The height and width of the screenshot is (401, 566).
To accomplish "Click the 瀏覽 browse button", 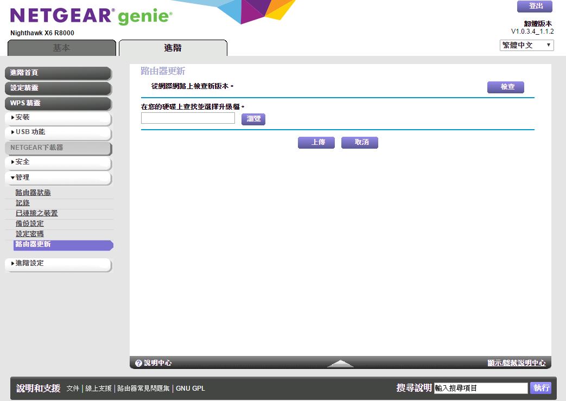I will coord(253,119).
